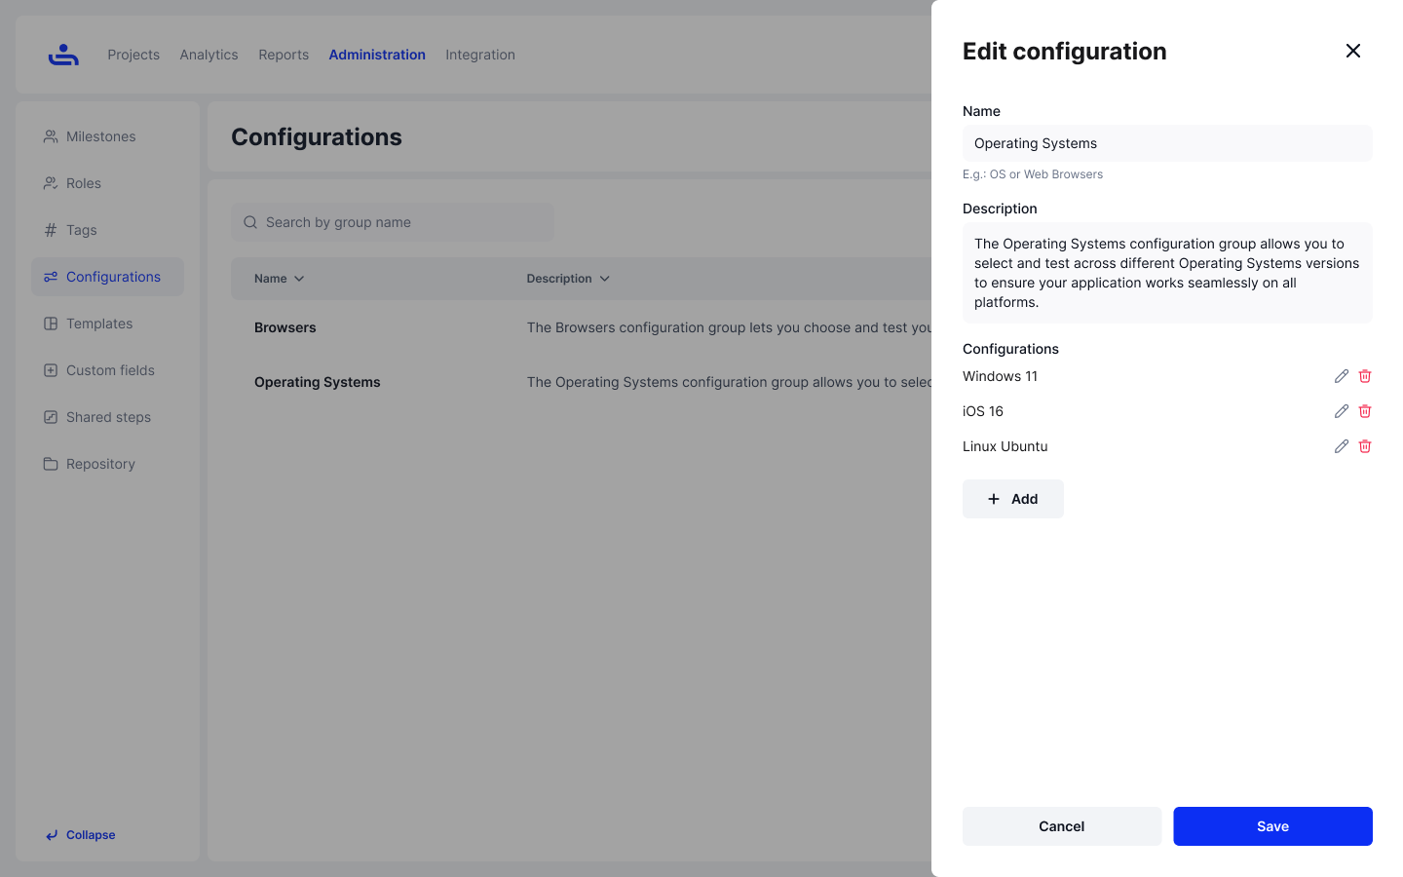Expand the Description column sort chevron
This screenshot has width=1403, height=877.
[x=604, y=279]
